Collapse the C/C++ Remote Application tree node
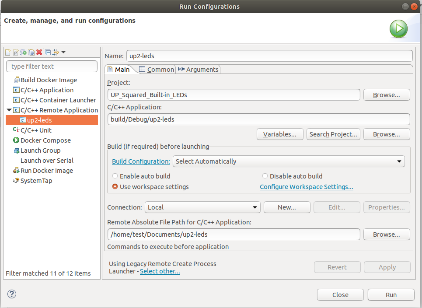Image resolution: width=422 pixels, height=308 pixels. 9,110
